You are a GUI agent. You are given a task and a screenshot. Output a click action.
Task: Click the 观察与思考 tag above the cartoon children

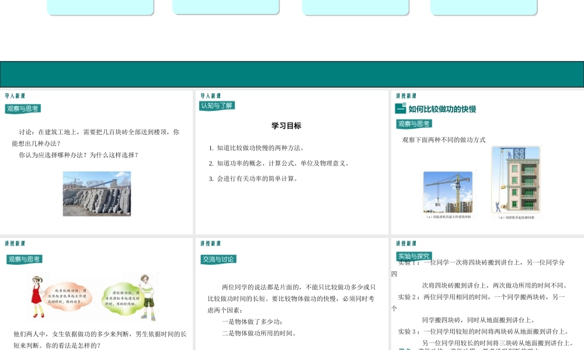[24, 259]
